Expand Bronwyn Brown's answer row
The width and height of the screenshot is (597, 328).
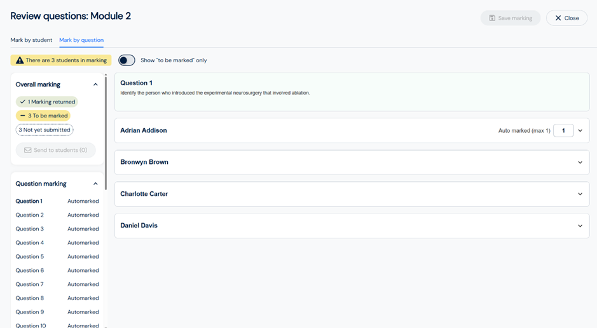coord(580,162)
